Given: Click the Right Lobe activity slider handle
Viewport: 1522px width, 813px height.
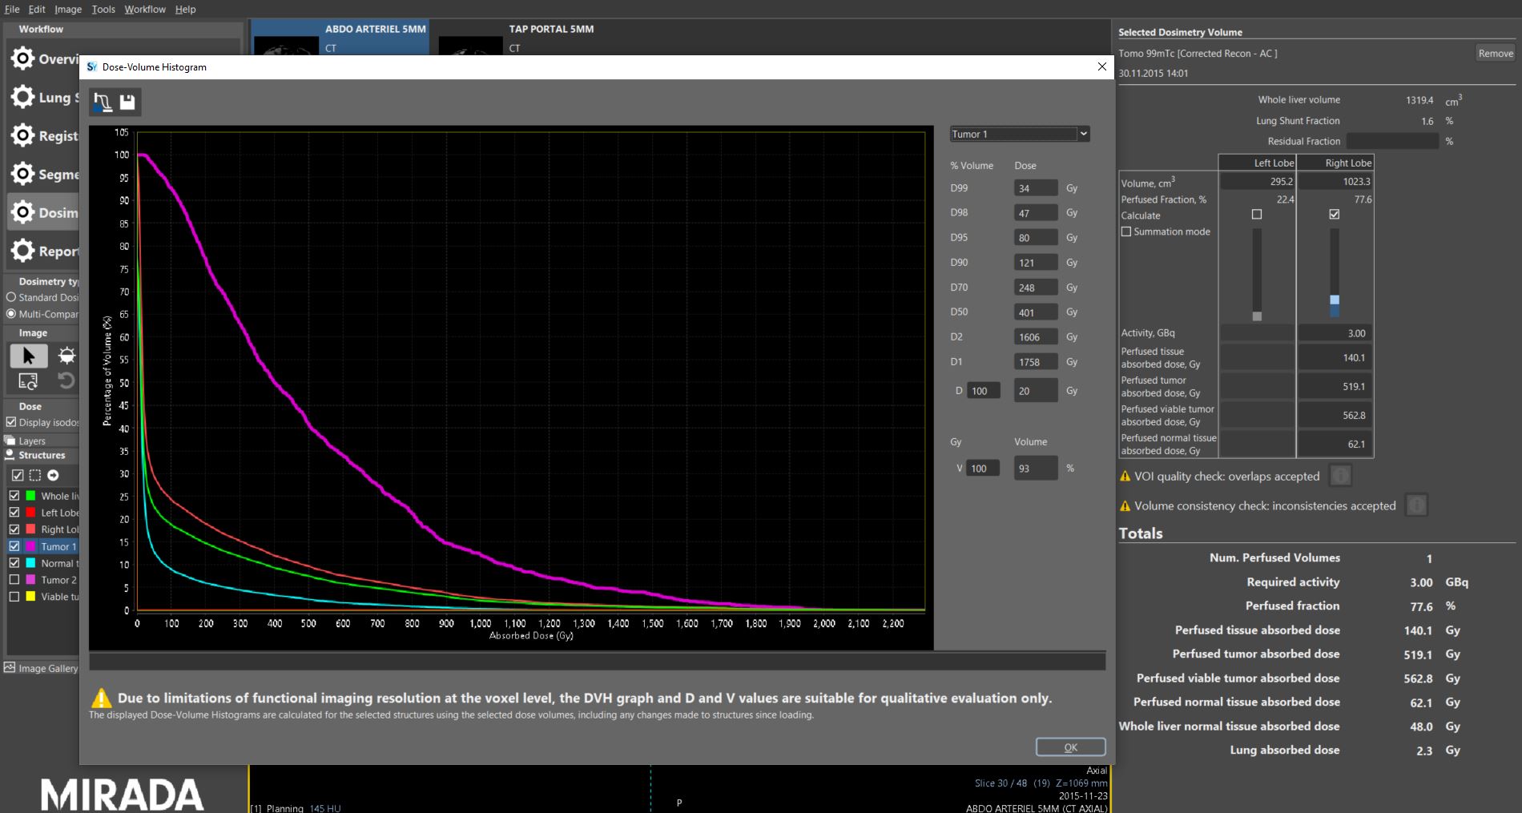Looking at the screenshot, I should click(x=1335, y=300).
